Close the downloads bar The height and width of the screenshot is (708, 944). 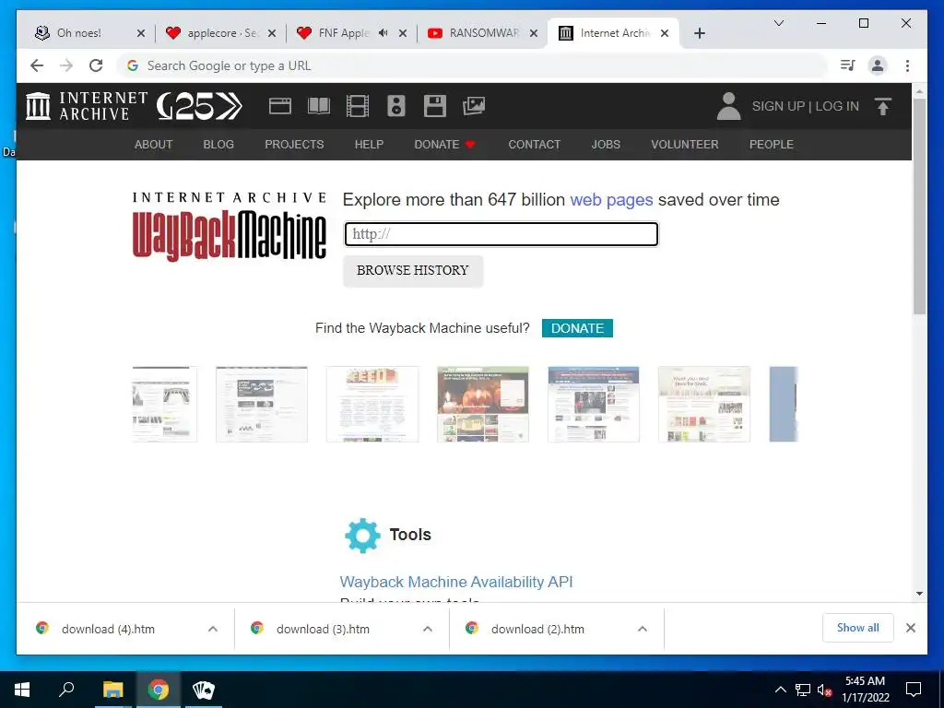coord(911,628)
